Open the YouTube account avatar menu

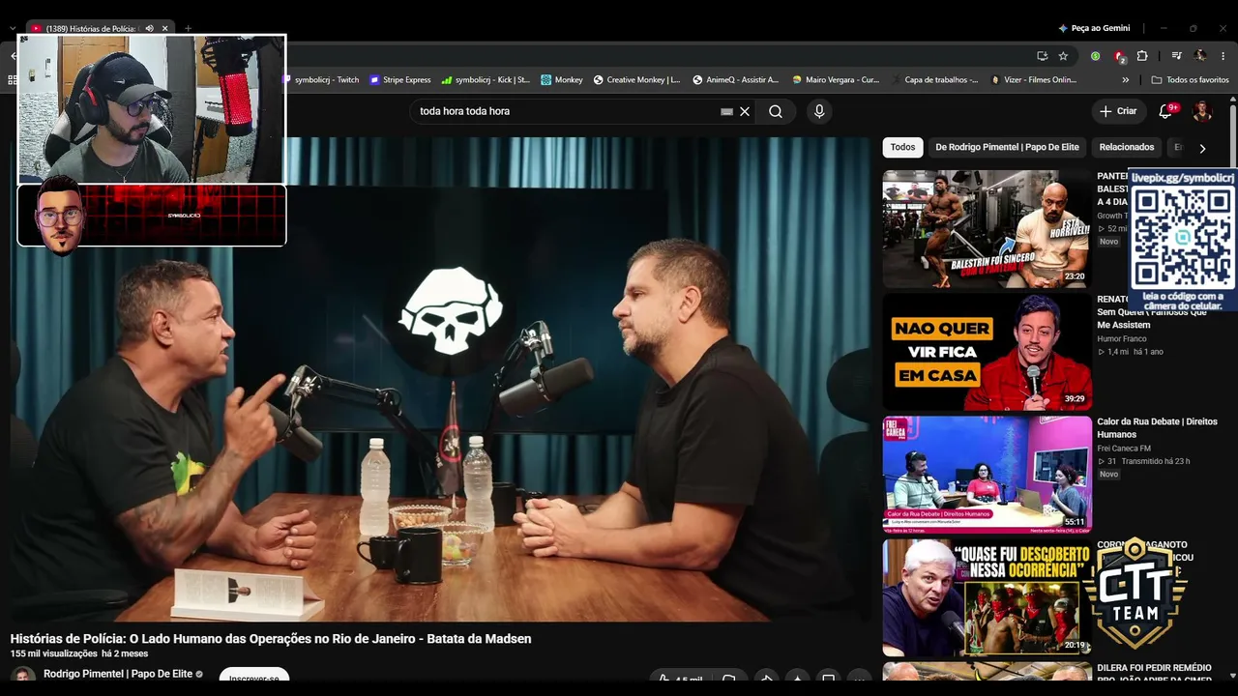tap(1202, 111)
